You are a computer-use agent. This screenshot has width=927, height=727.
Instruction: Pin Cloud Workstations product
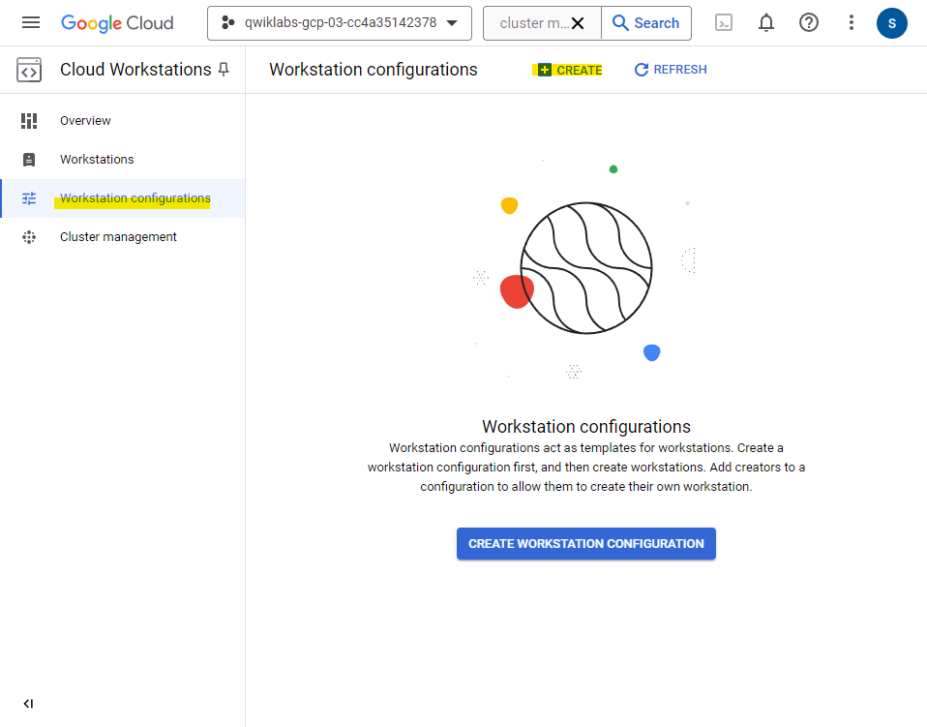(x=224, y=70)
